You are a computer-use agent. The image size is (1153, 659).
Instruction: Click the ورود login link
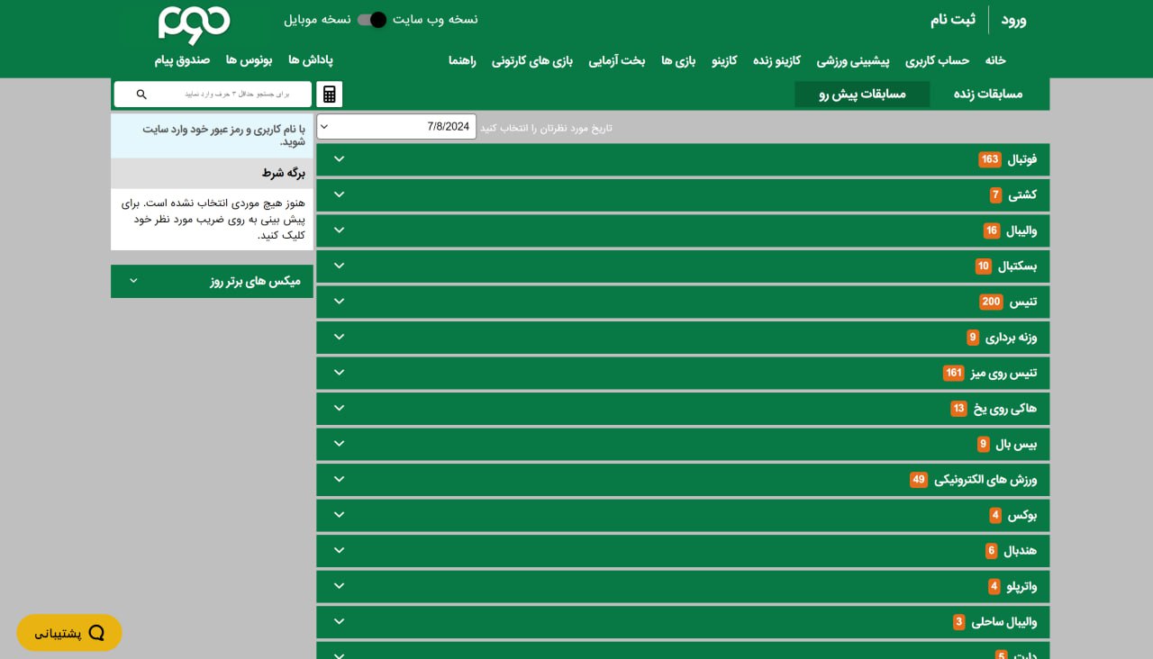(1014, 20)
